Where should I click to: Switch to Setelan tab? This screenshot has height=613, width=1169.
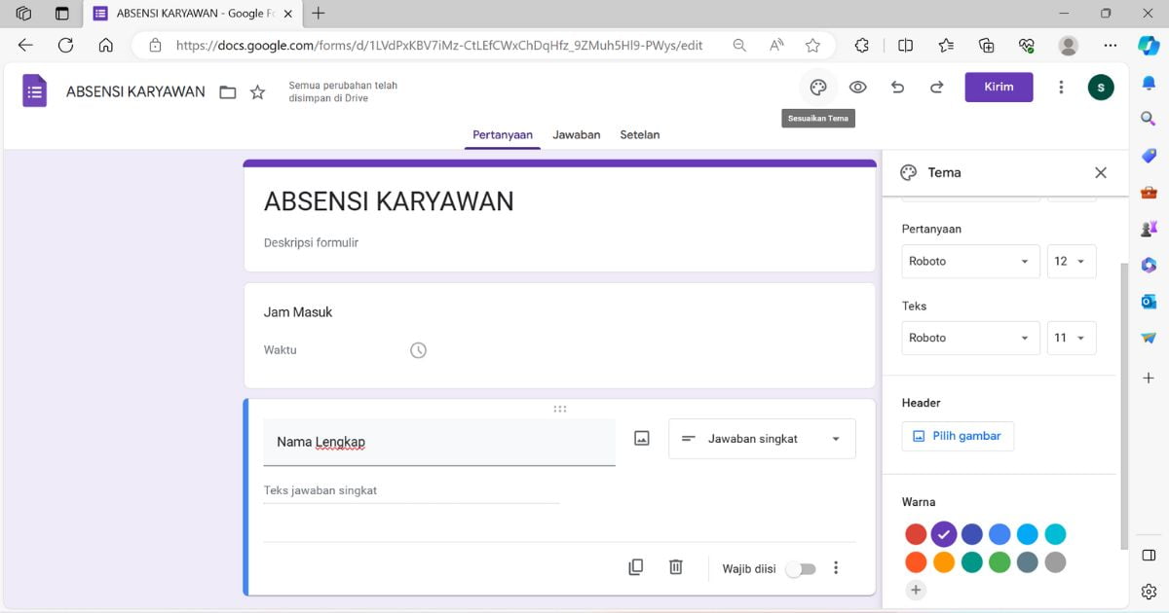[640, 135]
